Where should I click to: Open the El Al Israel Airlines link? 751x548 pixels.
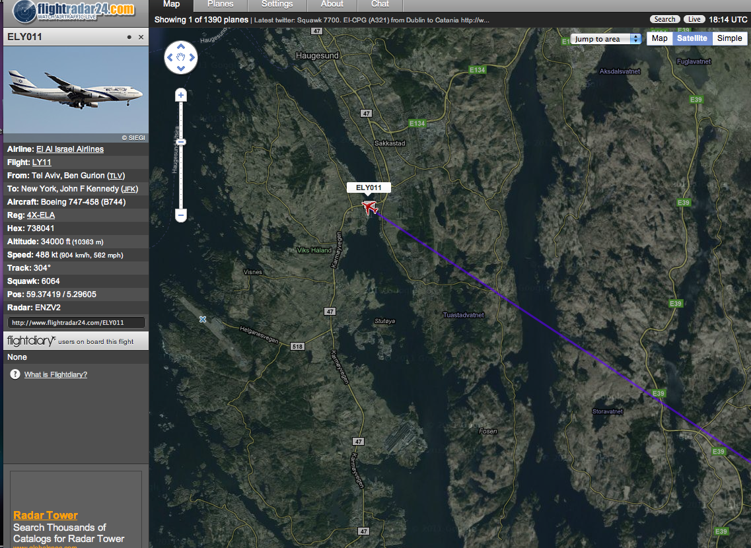point(70,149)
